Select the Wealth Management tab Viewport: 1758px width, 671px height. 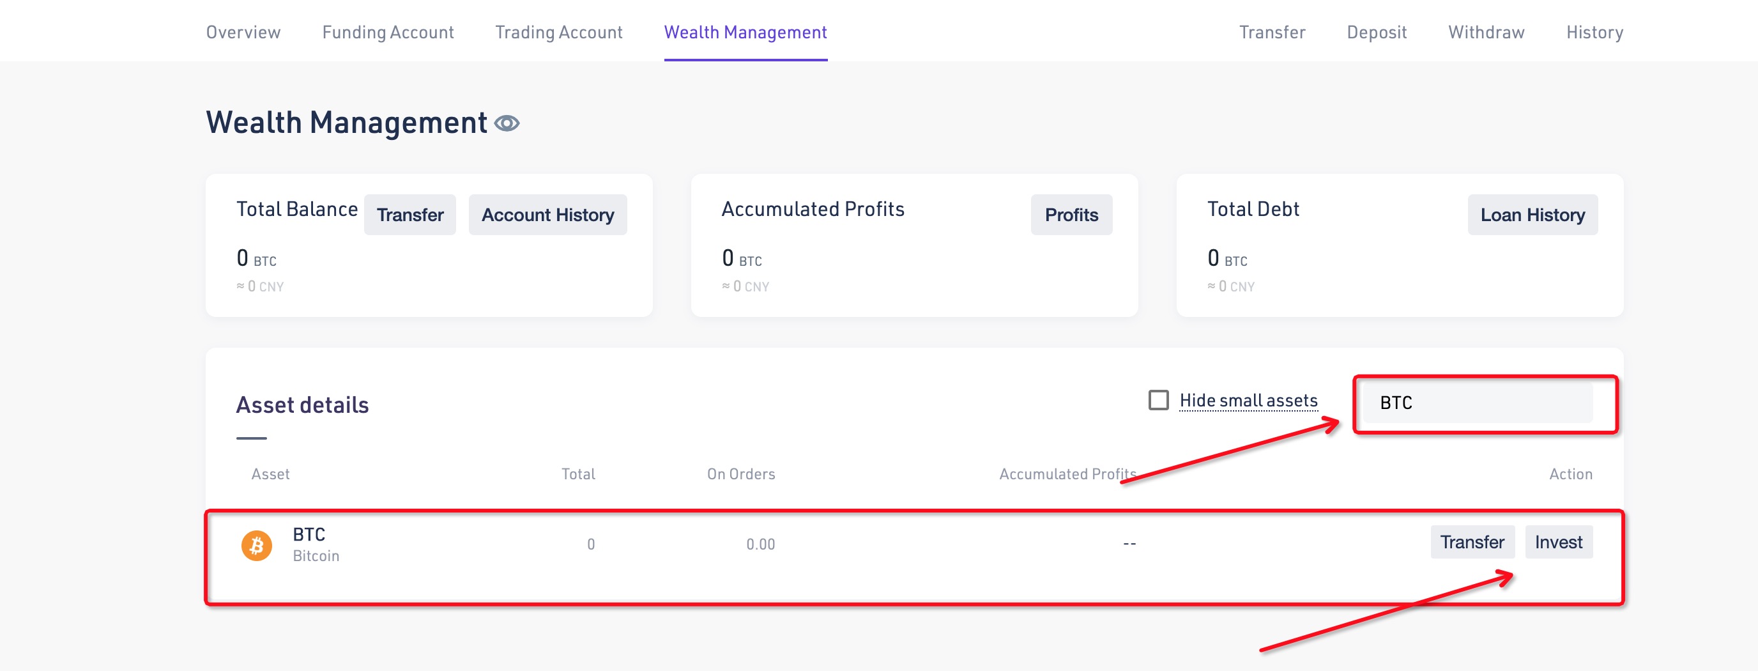click(745, 32)
